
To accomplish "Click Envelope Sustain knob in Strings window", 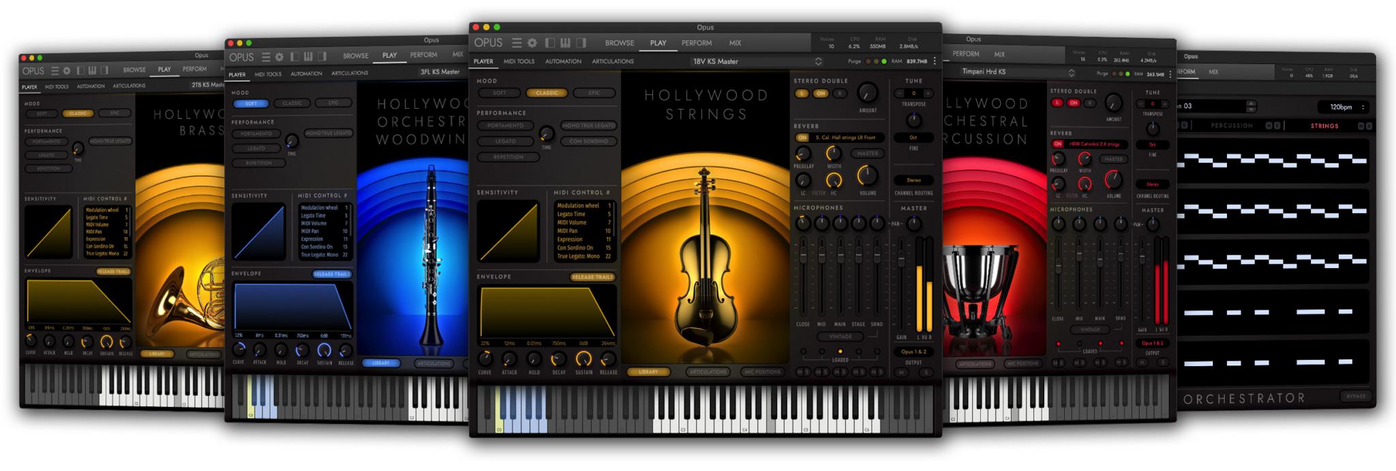I will [x=583, y=358].
